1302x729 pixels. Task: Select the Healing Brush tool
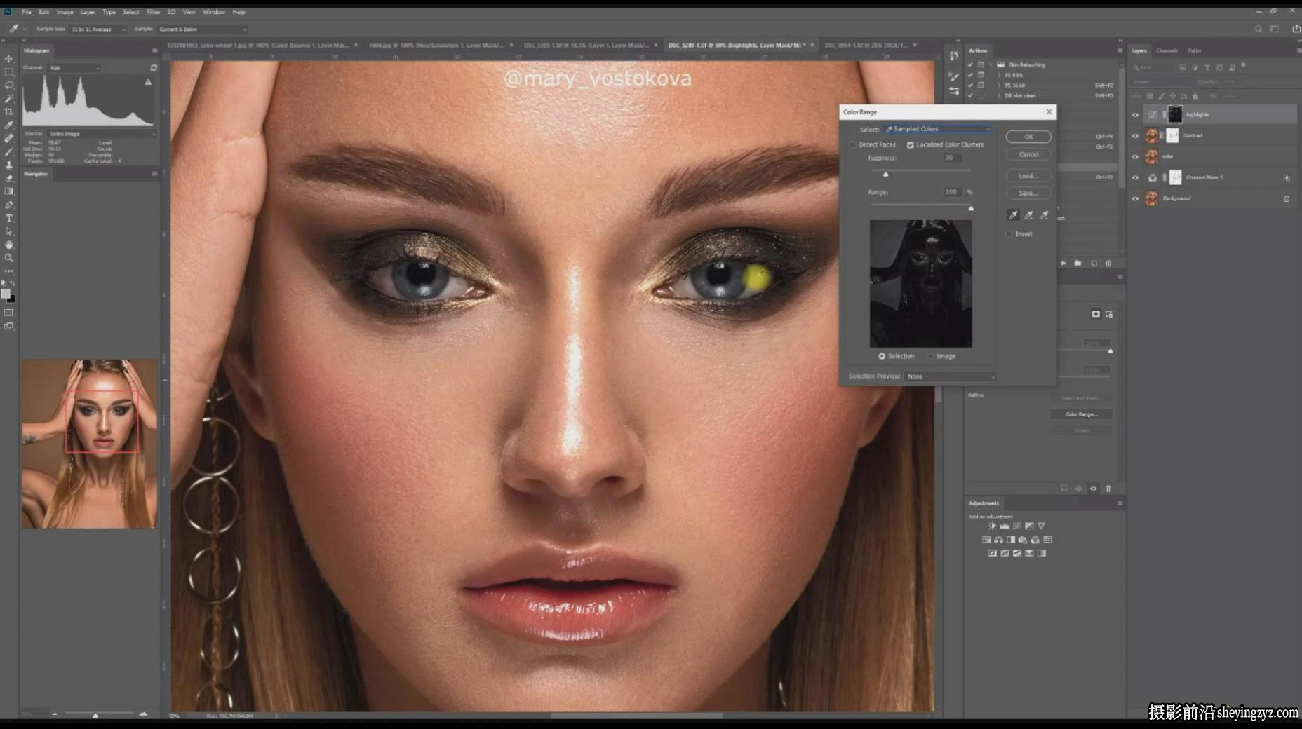[9, 138]
